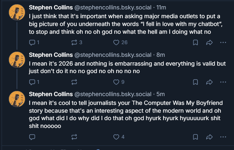
Task: Like the post with 4 likes
Action: [x=119, y=137]
